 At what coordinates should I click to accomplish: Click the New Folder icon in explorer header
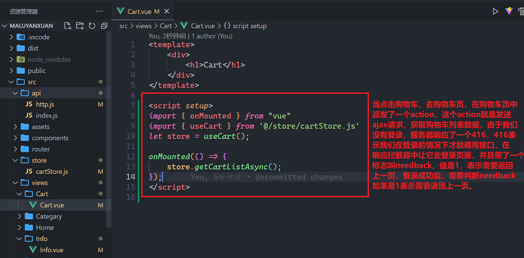[x=80, y=26]
